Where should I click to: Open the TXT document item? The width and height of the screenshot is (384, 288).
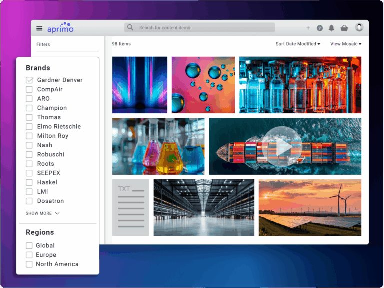(x=130, y=207)
